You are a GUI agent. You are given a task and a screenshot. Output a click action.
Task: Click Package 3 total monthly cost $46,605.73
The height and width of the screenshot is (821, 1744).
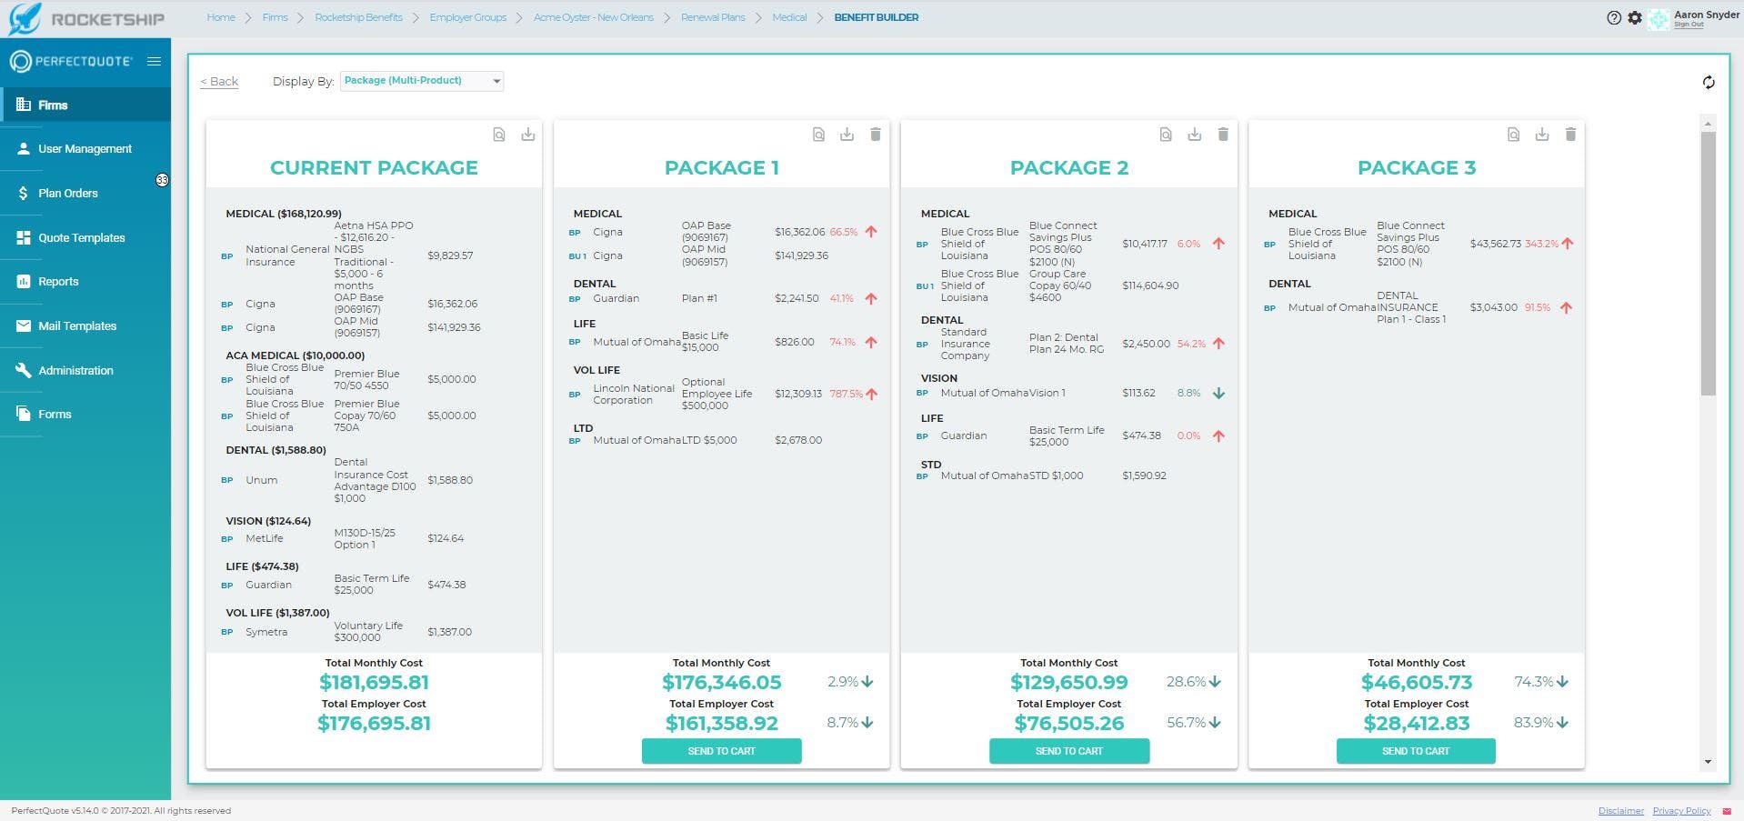[1417, 683]
